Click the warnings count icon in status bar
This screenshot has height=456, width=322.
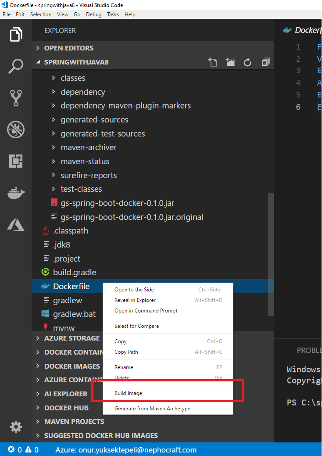28,449
